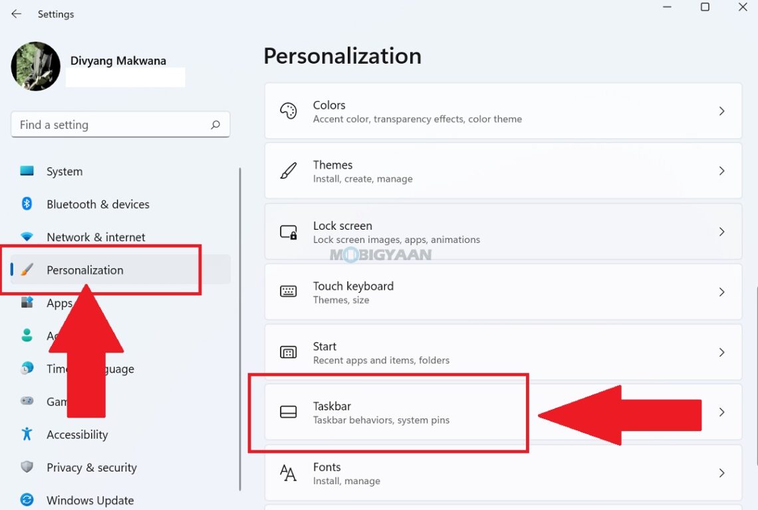Click the Touch keyboard icon

[x=288, y=292]
